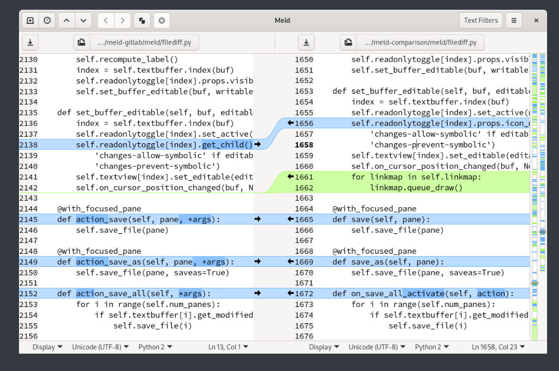
Task: Click the left diff overview map strip
Action: [535, 197]
